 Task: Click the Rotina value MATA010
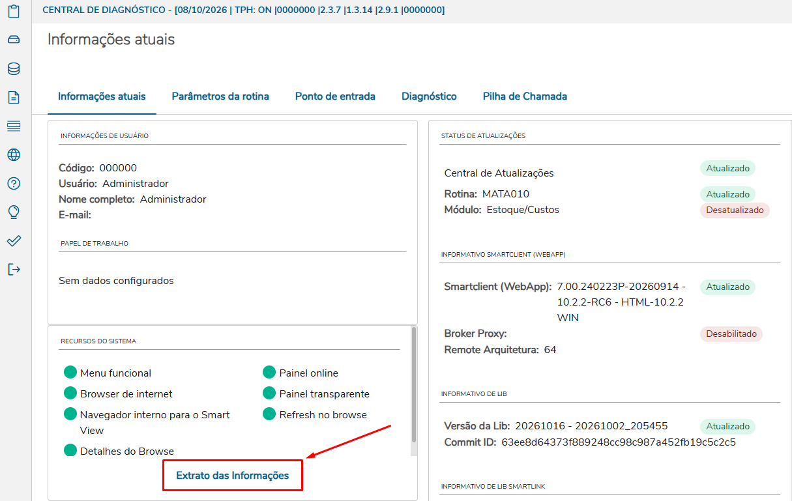pyautogui.click(x=506, y=194)
